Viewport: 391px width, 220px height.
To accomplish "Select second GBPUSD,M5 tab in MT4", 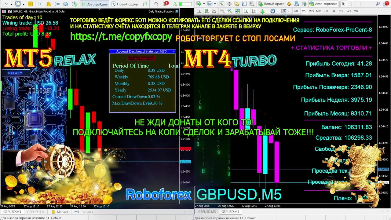I will pyautogui.click(x=230, y=211).
